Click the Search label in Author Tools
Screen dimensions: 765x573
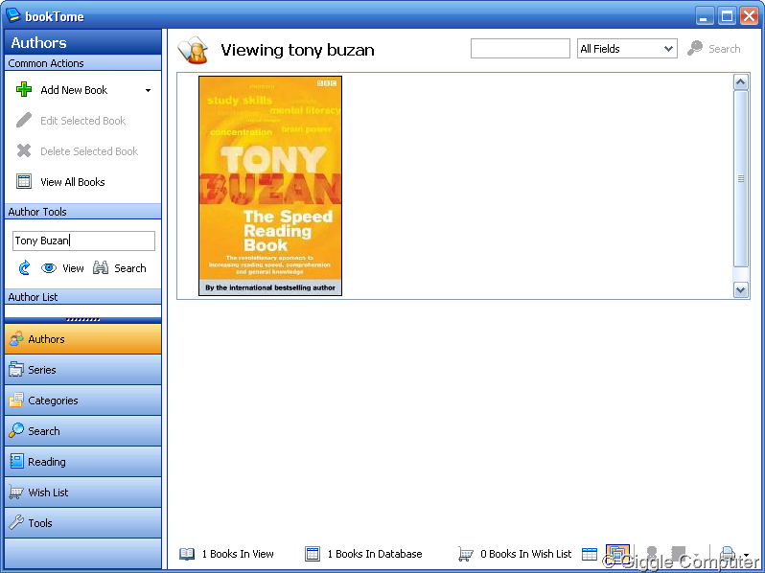130,268
